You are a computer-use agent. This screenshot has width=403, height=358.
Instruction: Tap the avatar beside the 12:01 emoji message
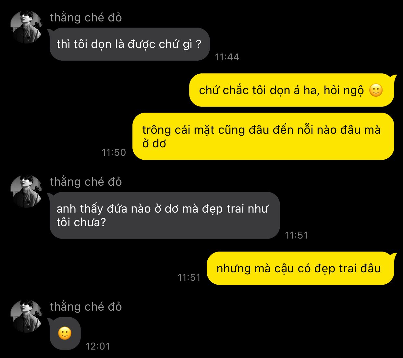pos(26,316)
